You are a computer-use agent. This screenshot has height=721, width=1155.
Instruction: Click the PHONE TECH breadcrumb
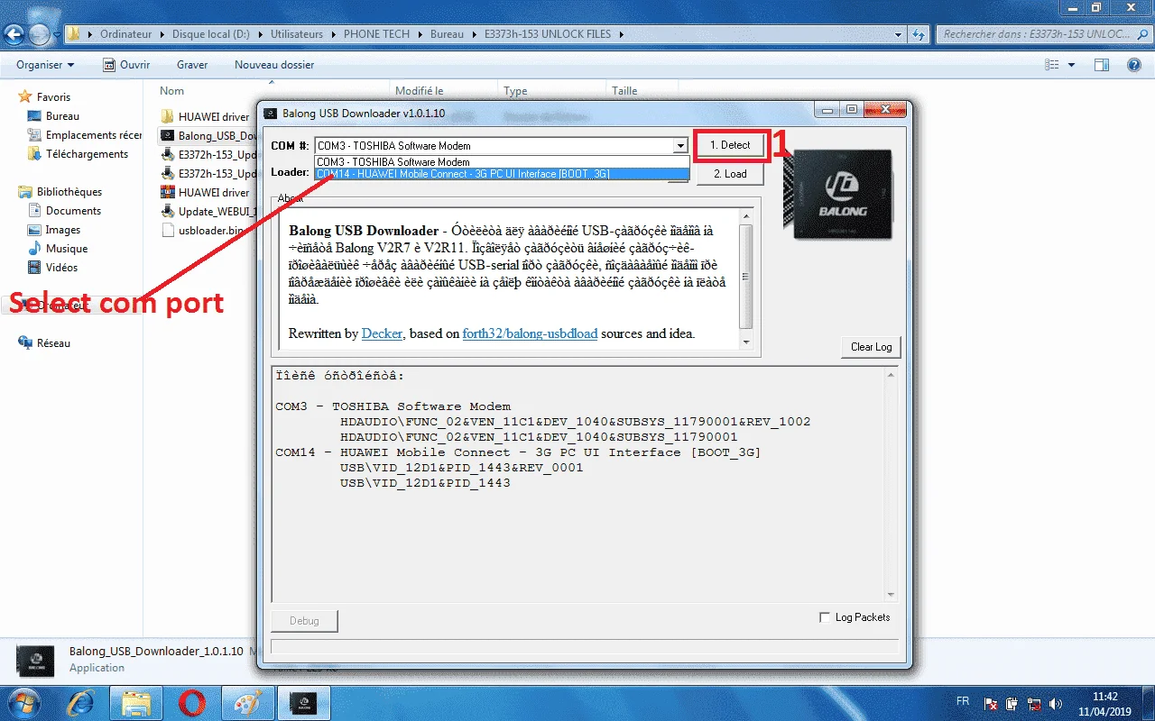376,34
